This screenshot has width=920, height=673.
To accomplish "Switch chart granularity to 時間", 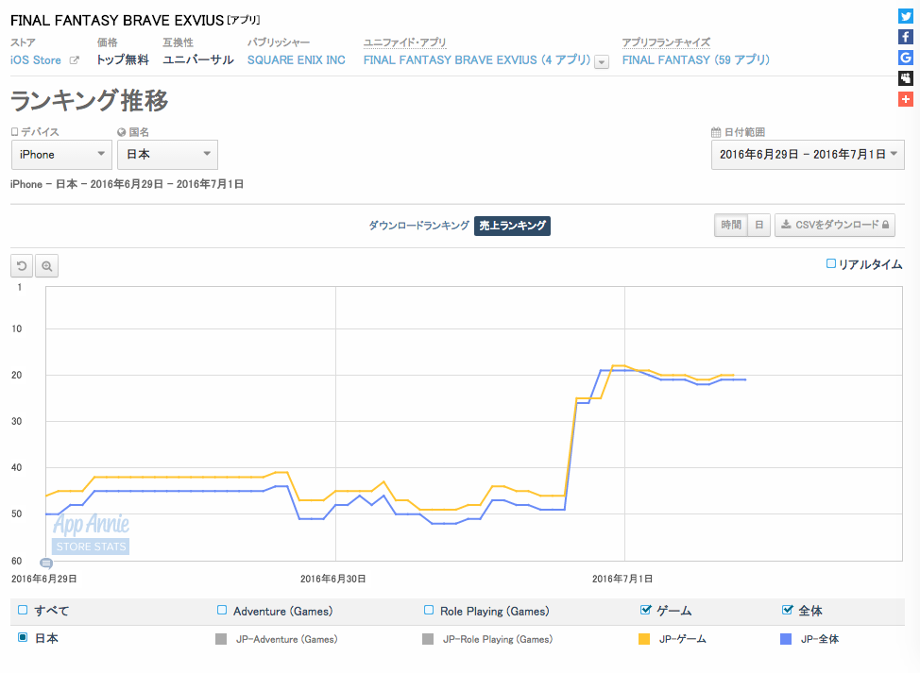I will tap(731, 225).
